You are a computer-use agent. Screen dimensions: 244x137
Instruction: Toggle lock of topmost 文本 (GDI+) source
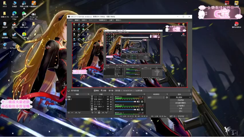coord(111,97)
